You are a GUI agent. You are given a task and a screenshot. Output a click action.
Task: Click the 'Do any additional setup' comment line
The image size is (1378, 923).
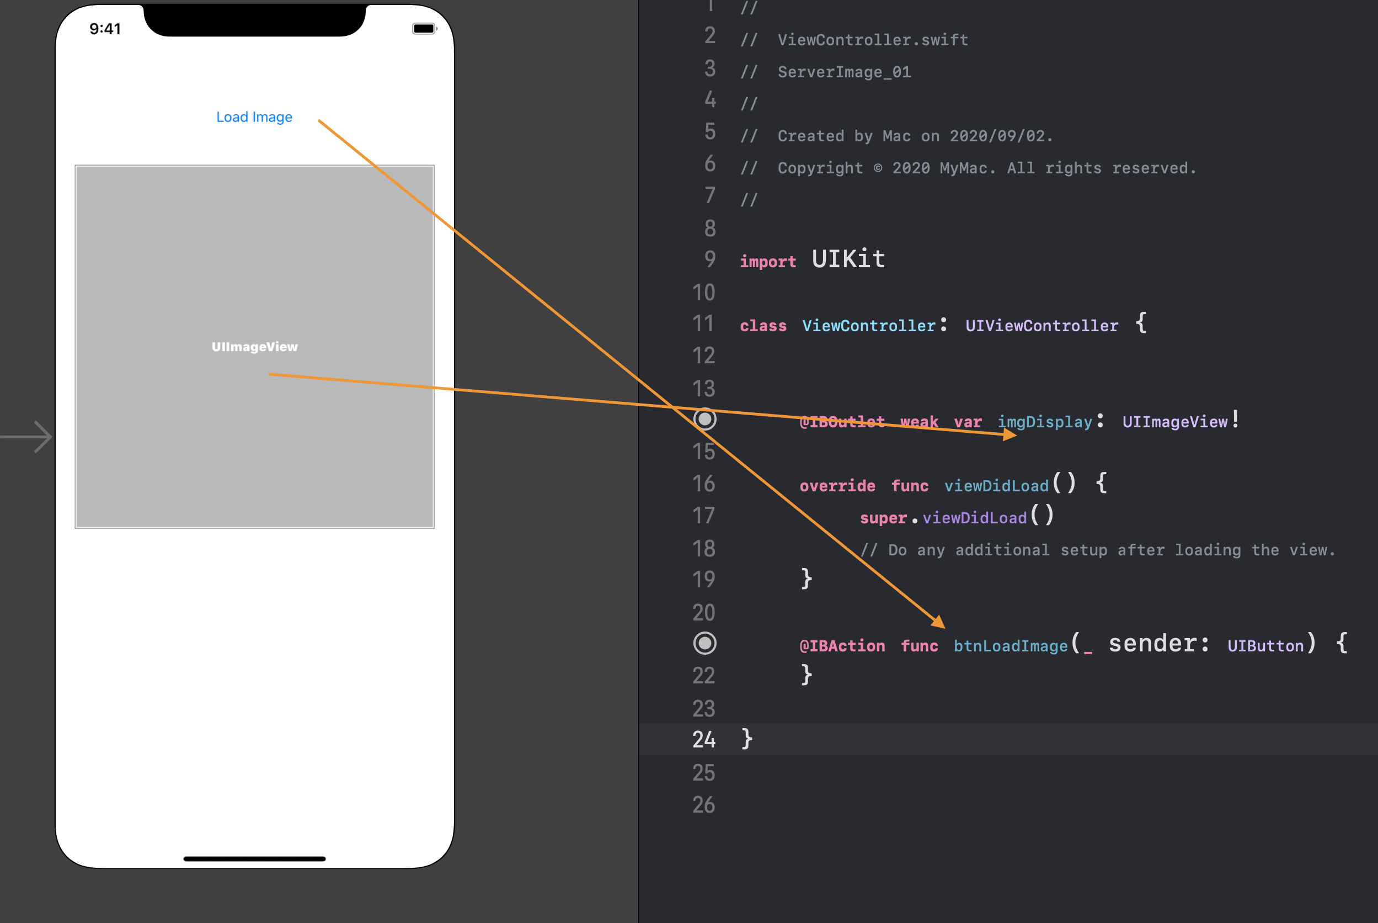click(x=1097, y=550)
